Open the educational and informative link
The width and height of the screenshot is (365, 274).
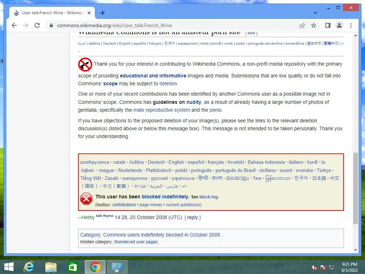(x=153, y=76)
